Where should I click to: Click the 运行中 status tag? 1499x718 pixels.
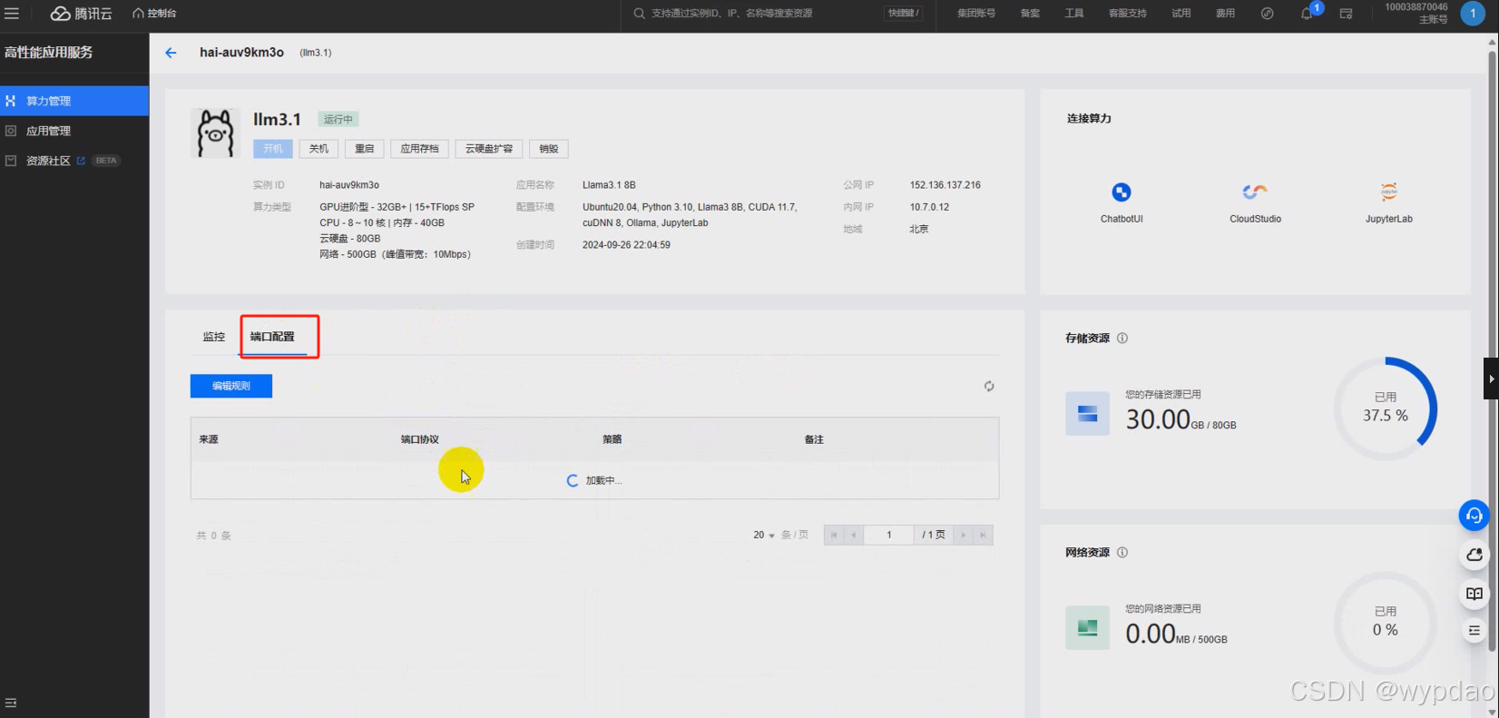click(338, 119)
